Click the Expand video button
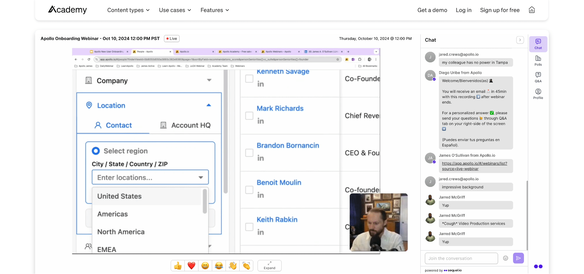Viewport: 584px width, 274px height. (x=269, y=265)
